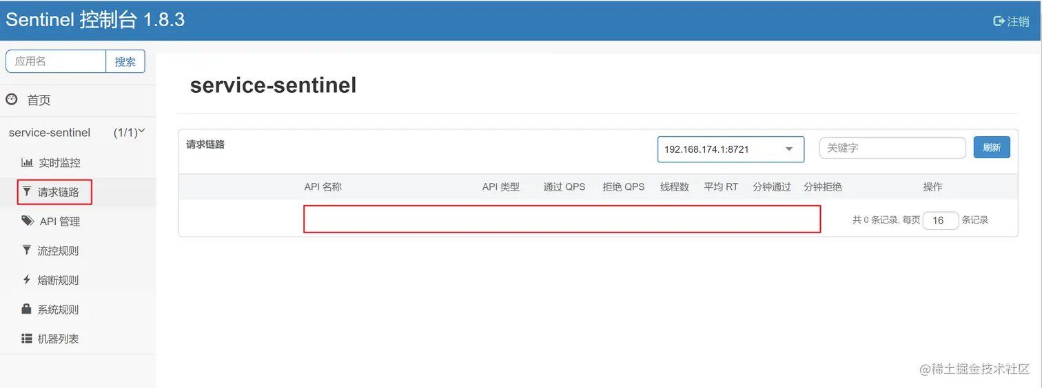Click the lightning bolt icon for 熔断规则

click(27, 280)
